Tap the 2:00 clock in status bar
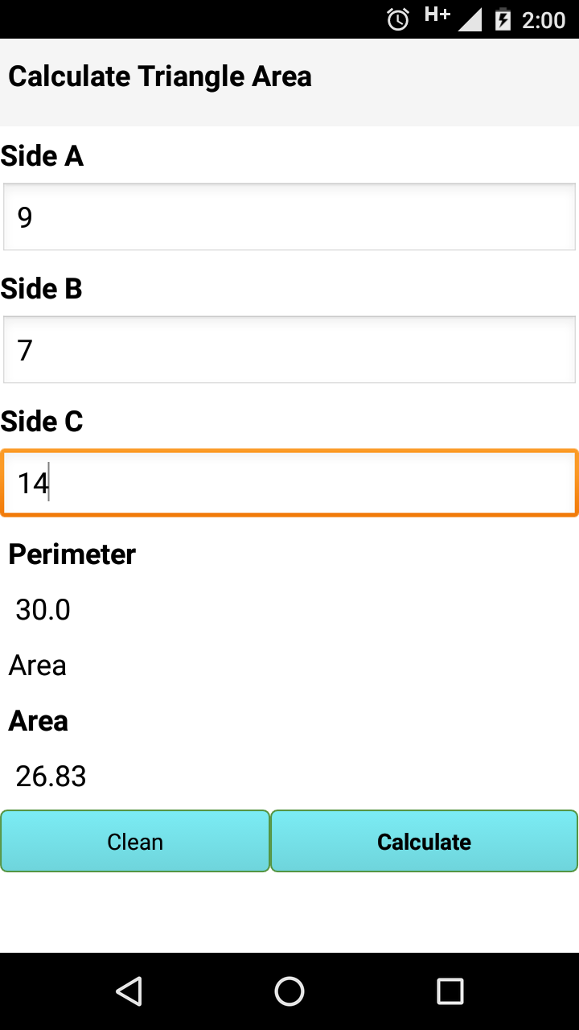 pyautogui.click(x=544, y=20)
